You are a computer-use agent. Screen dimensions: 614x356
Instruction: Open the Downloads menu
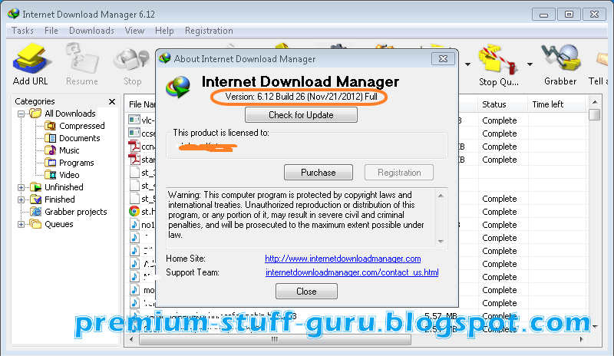pos(91,31)
